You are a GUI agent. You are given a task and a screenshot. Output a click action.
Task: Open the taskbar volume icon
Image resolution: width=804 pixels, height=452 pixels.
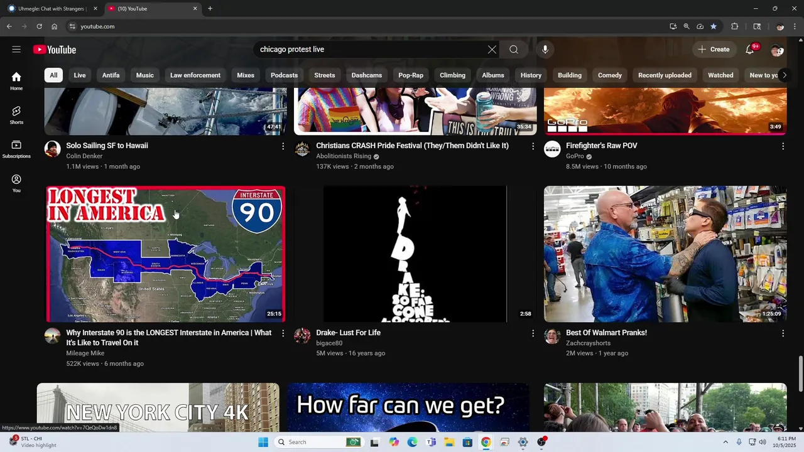(763, 442)
